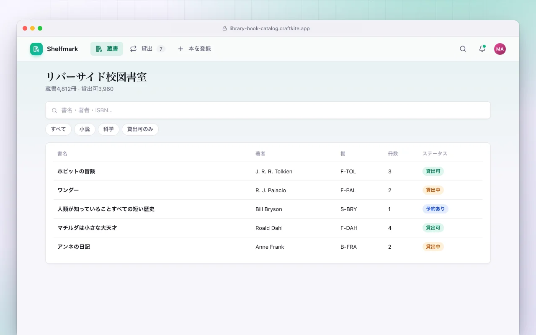Select the 貸出可のみ filter chip
The image size is (536, 335).
[140, 129]
